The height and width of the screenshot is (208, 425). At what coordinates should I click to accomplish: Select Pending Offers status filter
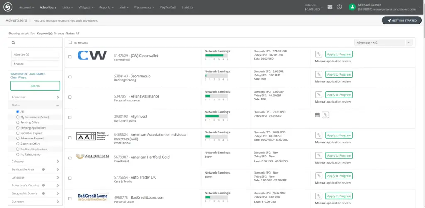(x=17, y=122)
